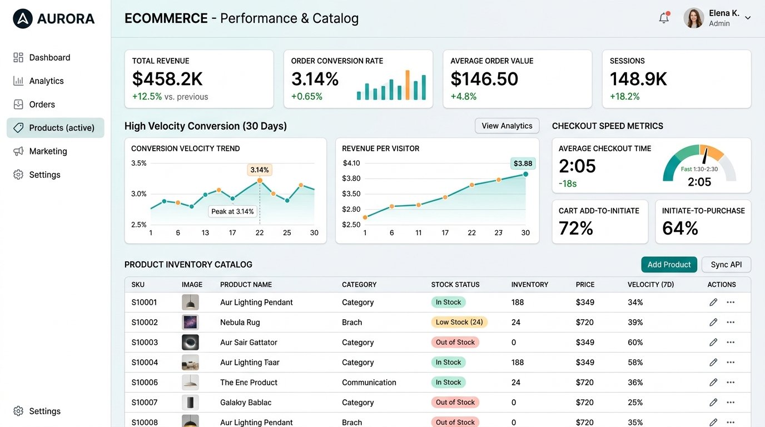Click the View Analytics button
Viewport: 765px width, 427px height.
click(x=507, y=126)
